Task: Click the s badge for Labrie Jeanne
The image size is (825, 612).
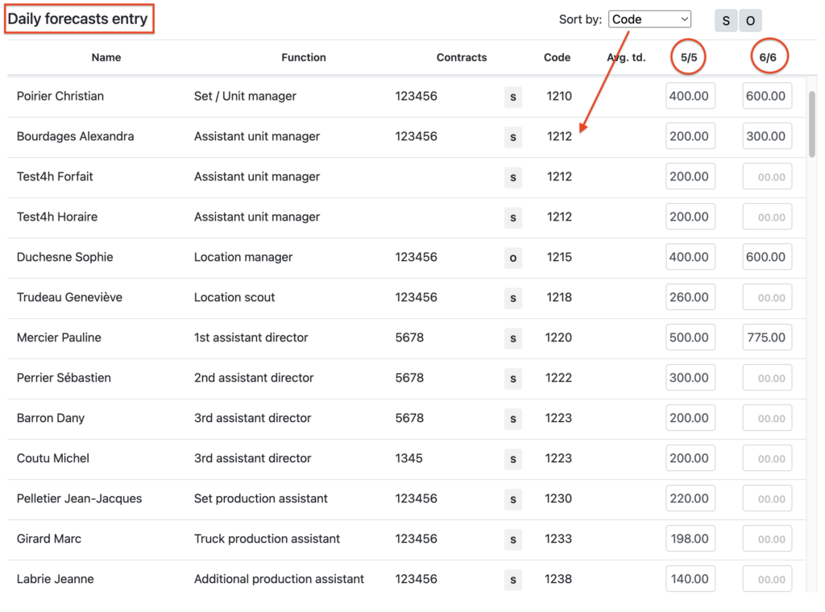Action: click(513, 579)
